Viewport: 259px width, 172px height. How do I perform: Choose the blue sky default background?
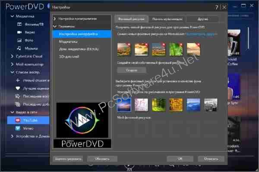[193, 105]
